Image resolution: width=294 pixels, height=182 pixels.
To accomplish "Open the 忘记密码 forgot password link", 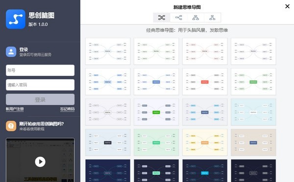I will point(67,109).
